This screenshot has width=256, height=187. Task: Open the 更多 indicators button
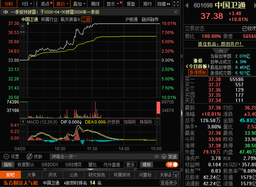coord(130,165)
